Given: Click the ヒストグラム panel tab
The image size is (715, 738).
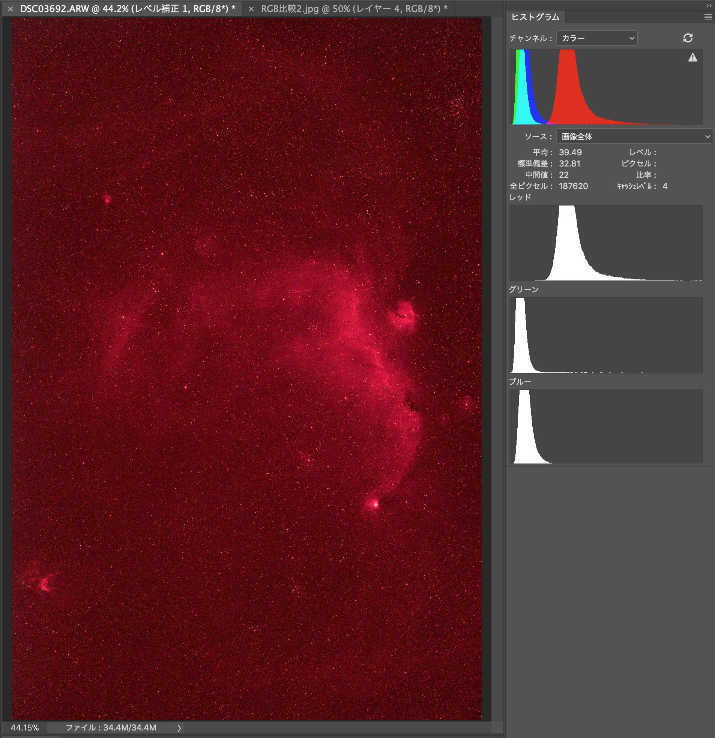Looking at the screenshot, I should (535, 17).
